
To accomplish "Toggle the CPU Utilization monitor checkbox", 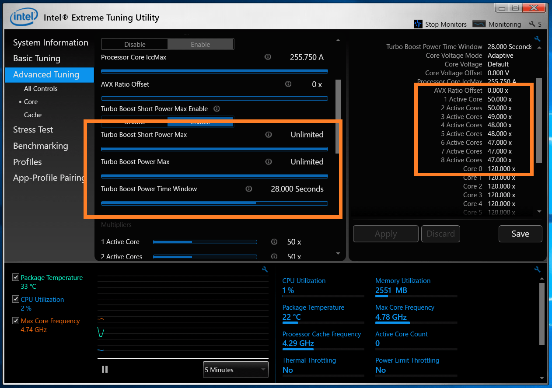I will (x=16, y=299).
